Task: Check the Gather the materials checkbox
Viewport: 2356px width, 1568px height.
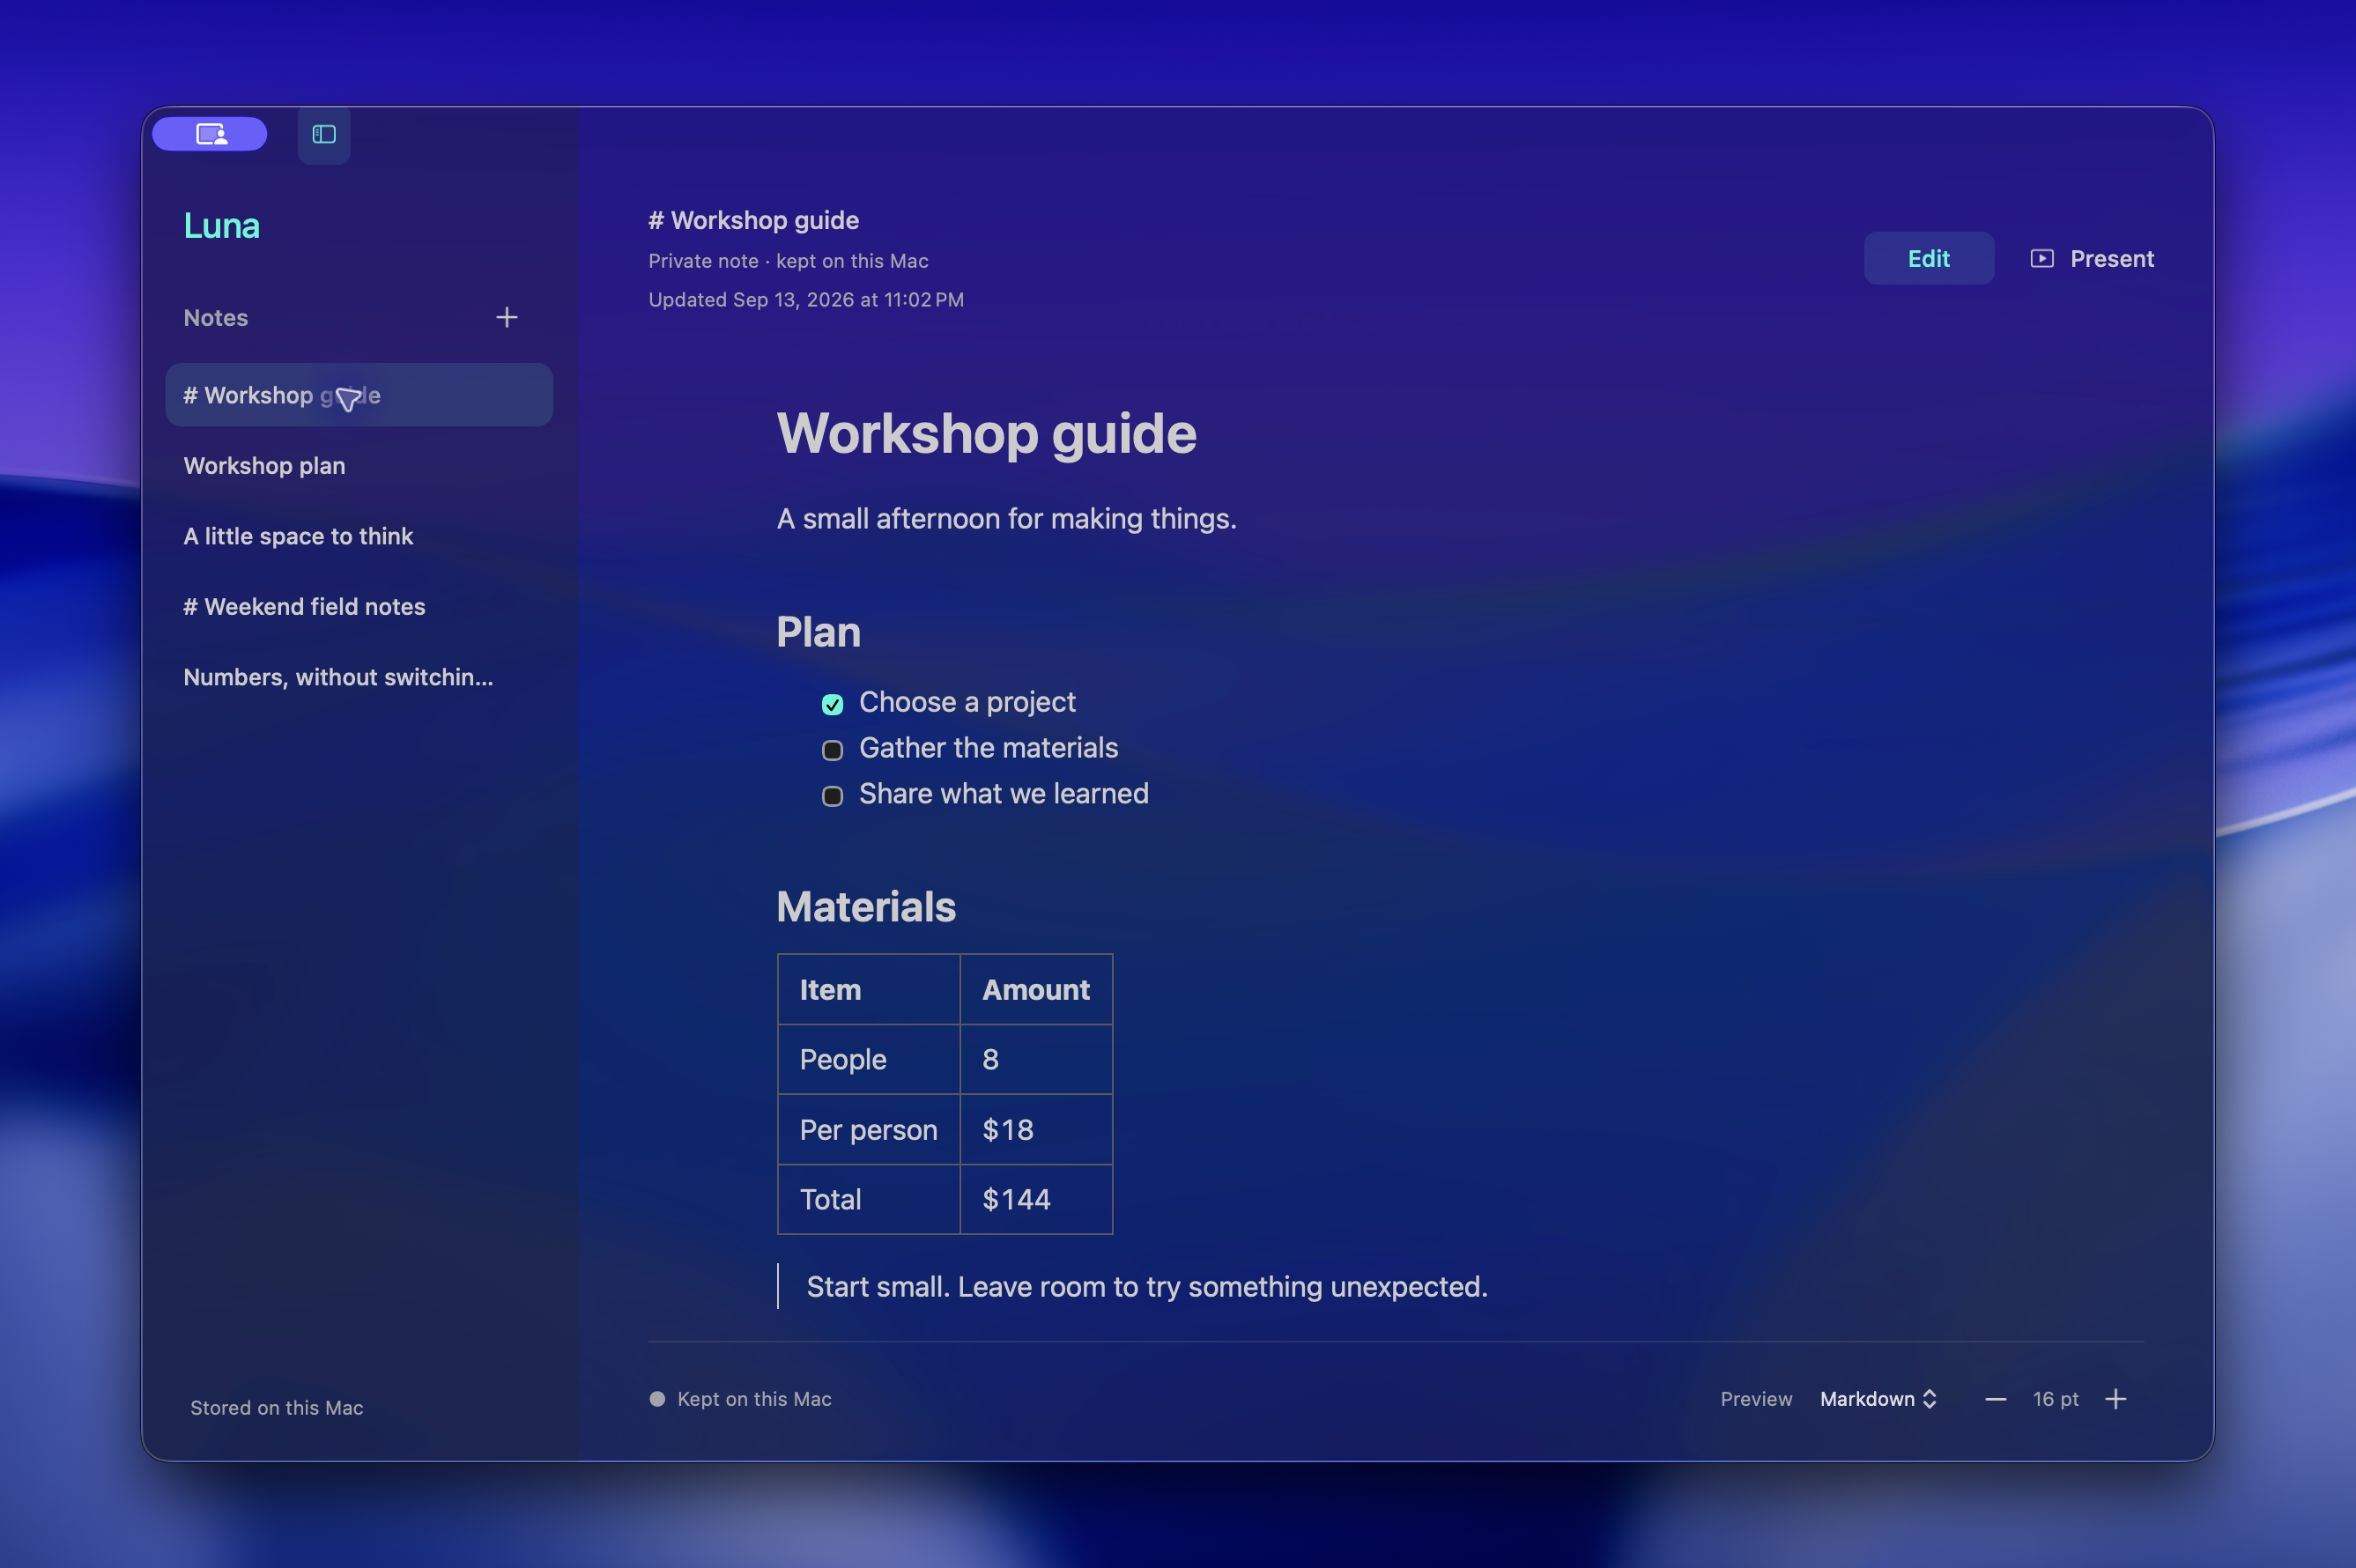Action: coord(832,750)
